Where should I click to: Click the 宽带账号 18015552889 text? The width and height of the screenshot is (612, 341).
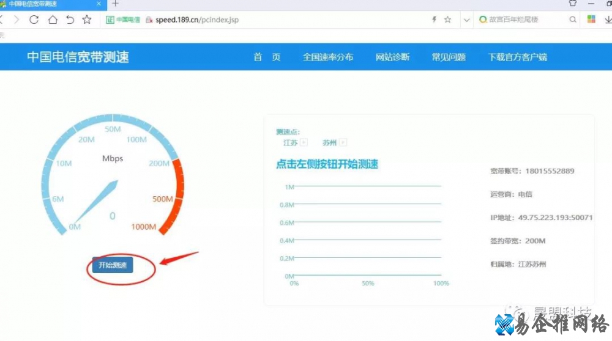point(532,171)
